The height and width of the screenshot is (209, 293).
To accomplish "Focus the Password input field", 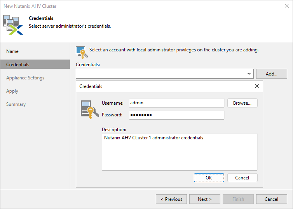I will (176, 115).
